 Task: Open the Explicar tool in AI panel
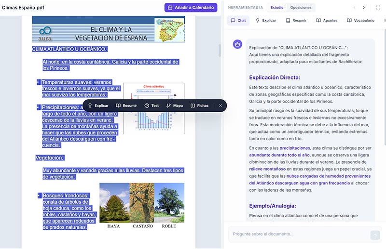pos(266,20)
